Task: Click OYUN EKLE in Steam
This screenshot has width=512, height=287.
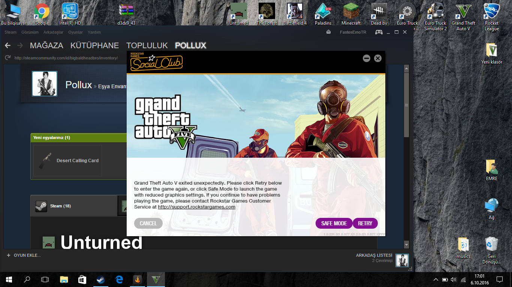Action: (x=24, y=255)
